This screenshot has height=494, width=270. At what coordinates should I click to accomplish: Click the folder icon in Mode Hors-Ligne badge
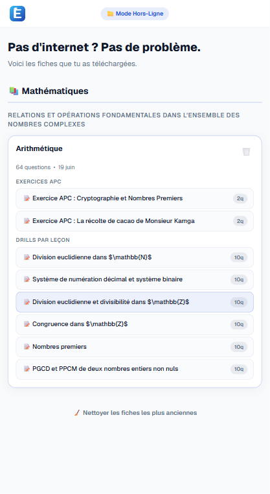pos(110,14)
